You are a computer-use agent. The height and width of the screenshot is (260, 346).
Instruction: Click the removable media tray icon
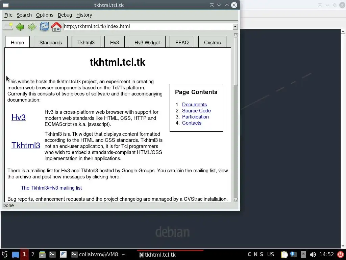tap(303, 255)
